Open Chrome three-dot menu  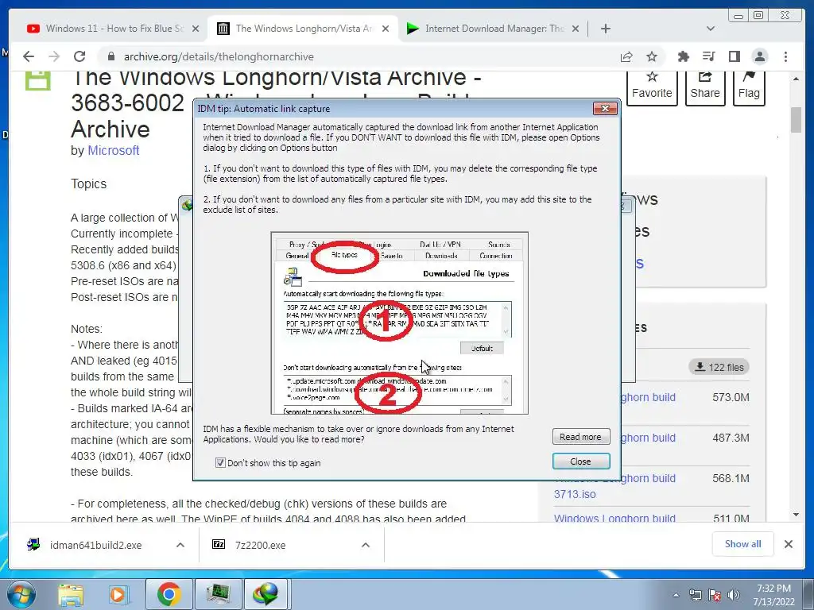coord(786,56)
